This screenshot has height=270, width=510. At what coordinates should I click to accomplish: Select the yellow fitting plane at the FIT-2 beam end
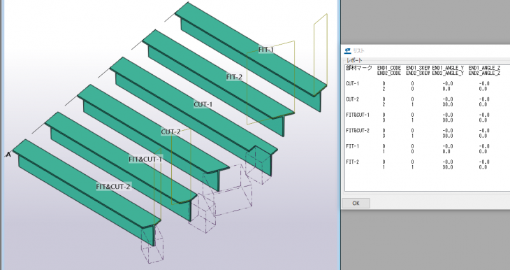point(270,83)
